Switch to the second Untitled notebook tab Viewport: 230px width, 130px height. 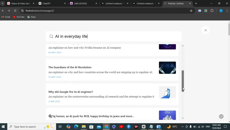click(x=146, y=3)
